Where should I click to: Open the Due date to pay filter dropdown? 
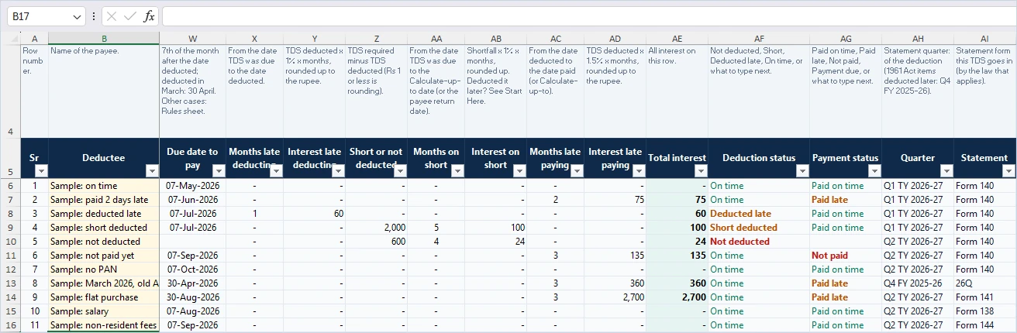[x=219, y=171]
